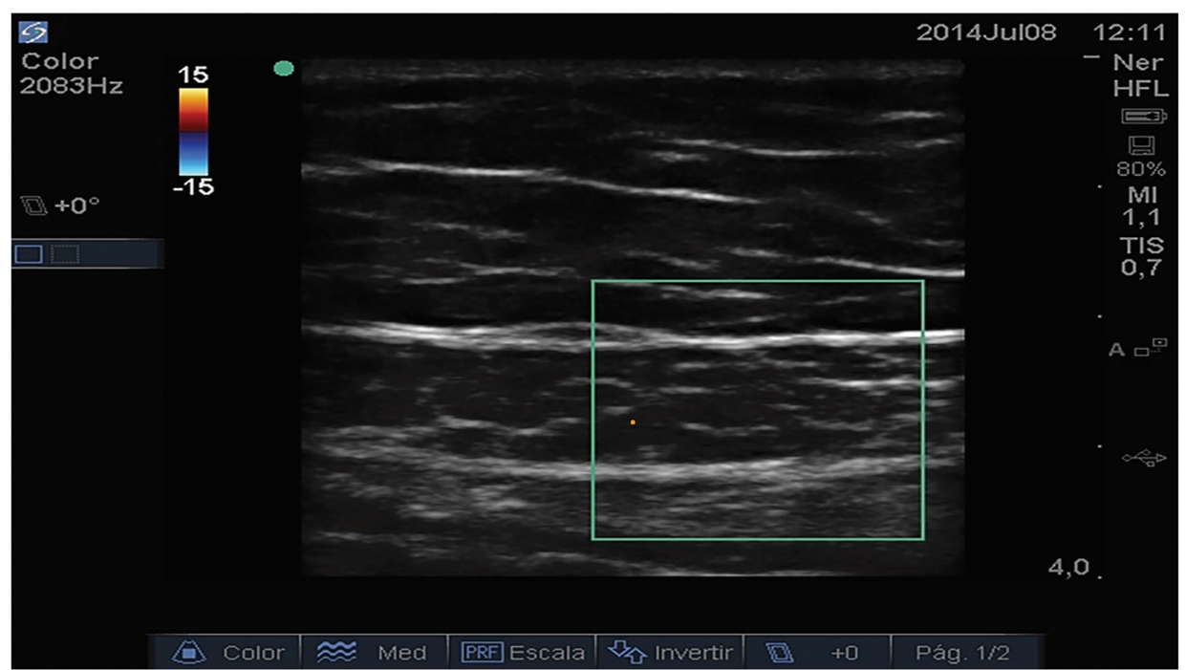The image size is (1186, 670).
Task: Click the steering angle icon beside +0°
Action: click(33, 205)
